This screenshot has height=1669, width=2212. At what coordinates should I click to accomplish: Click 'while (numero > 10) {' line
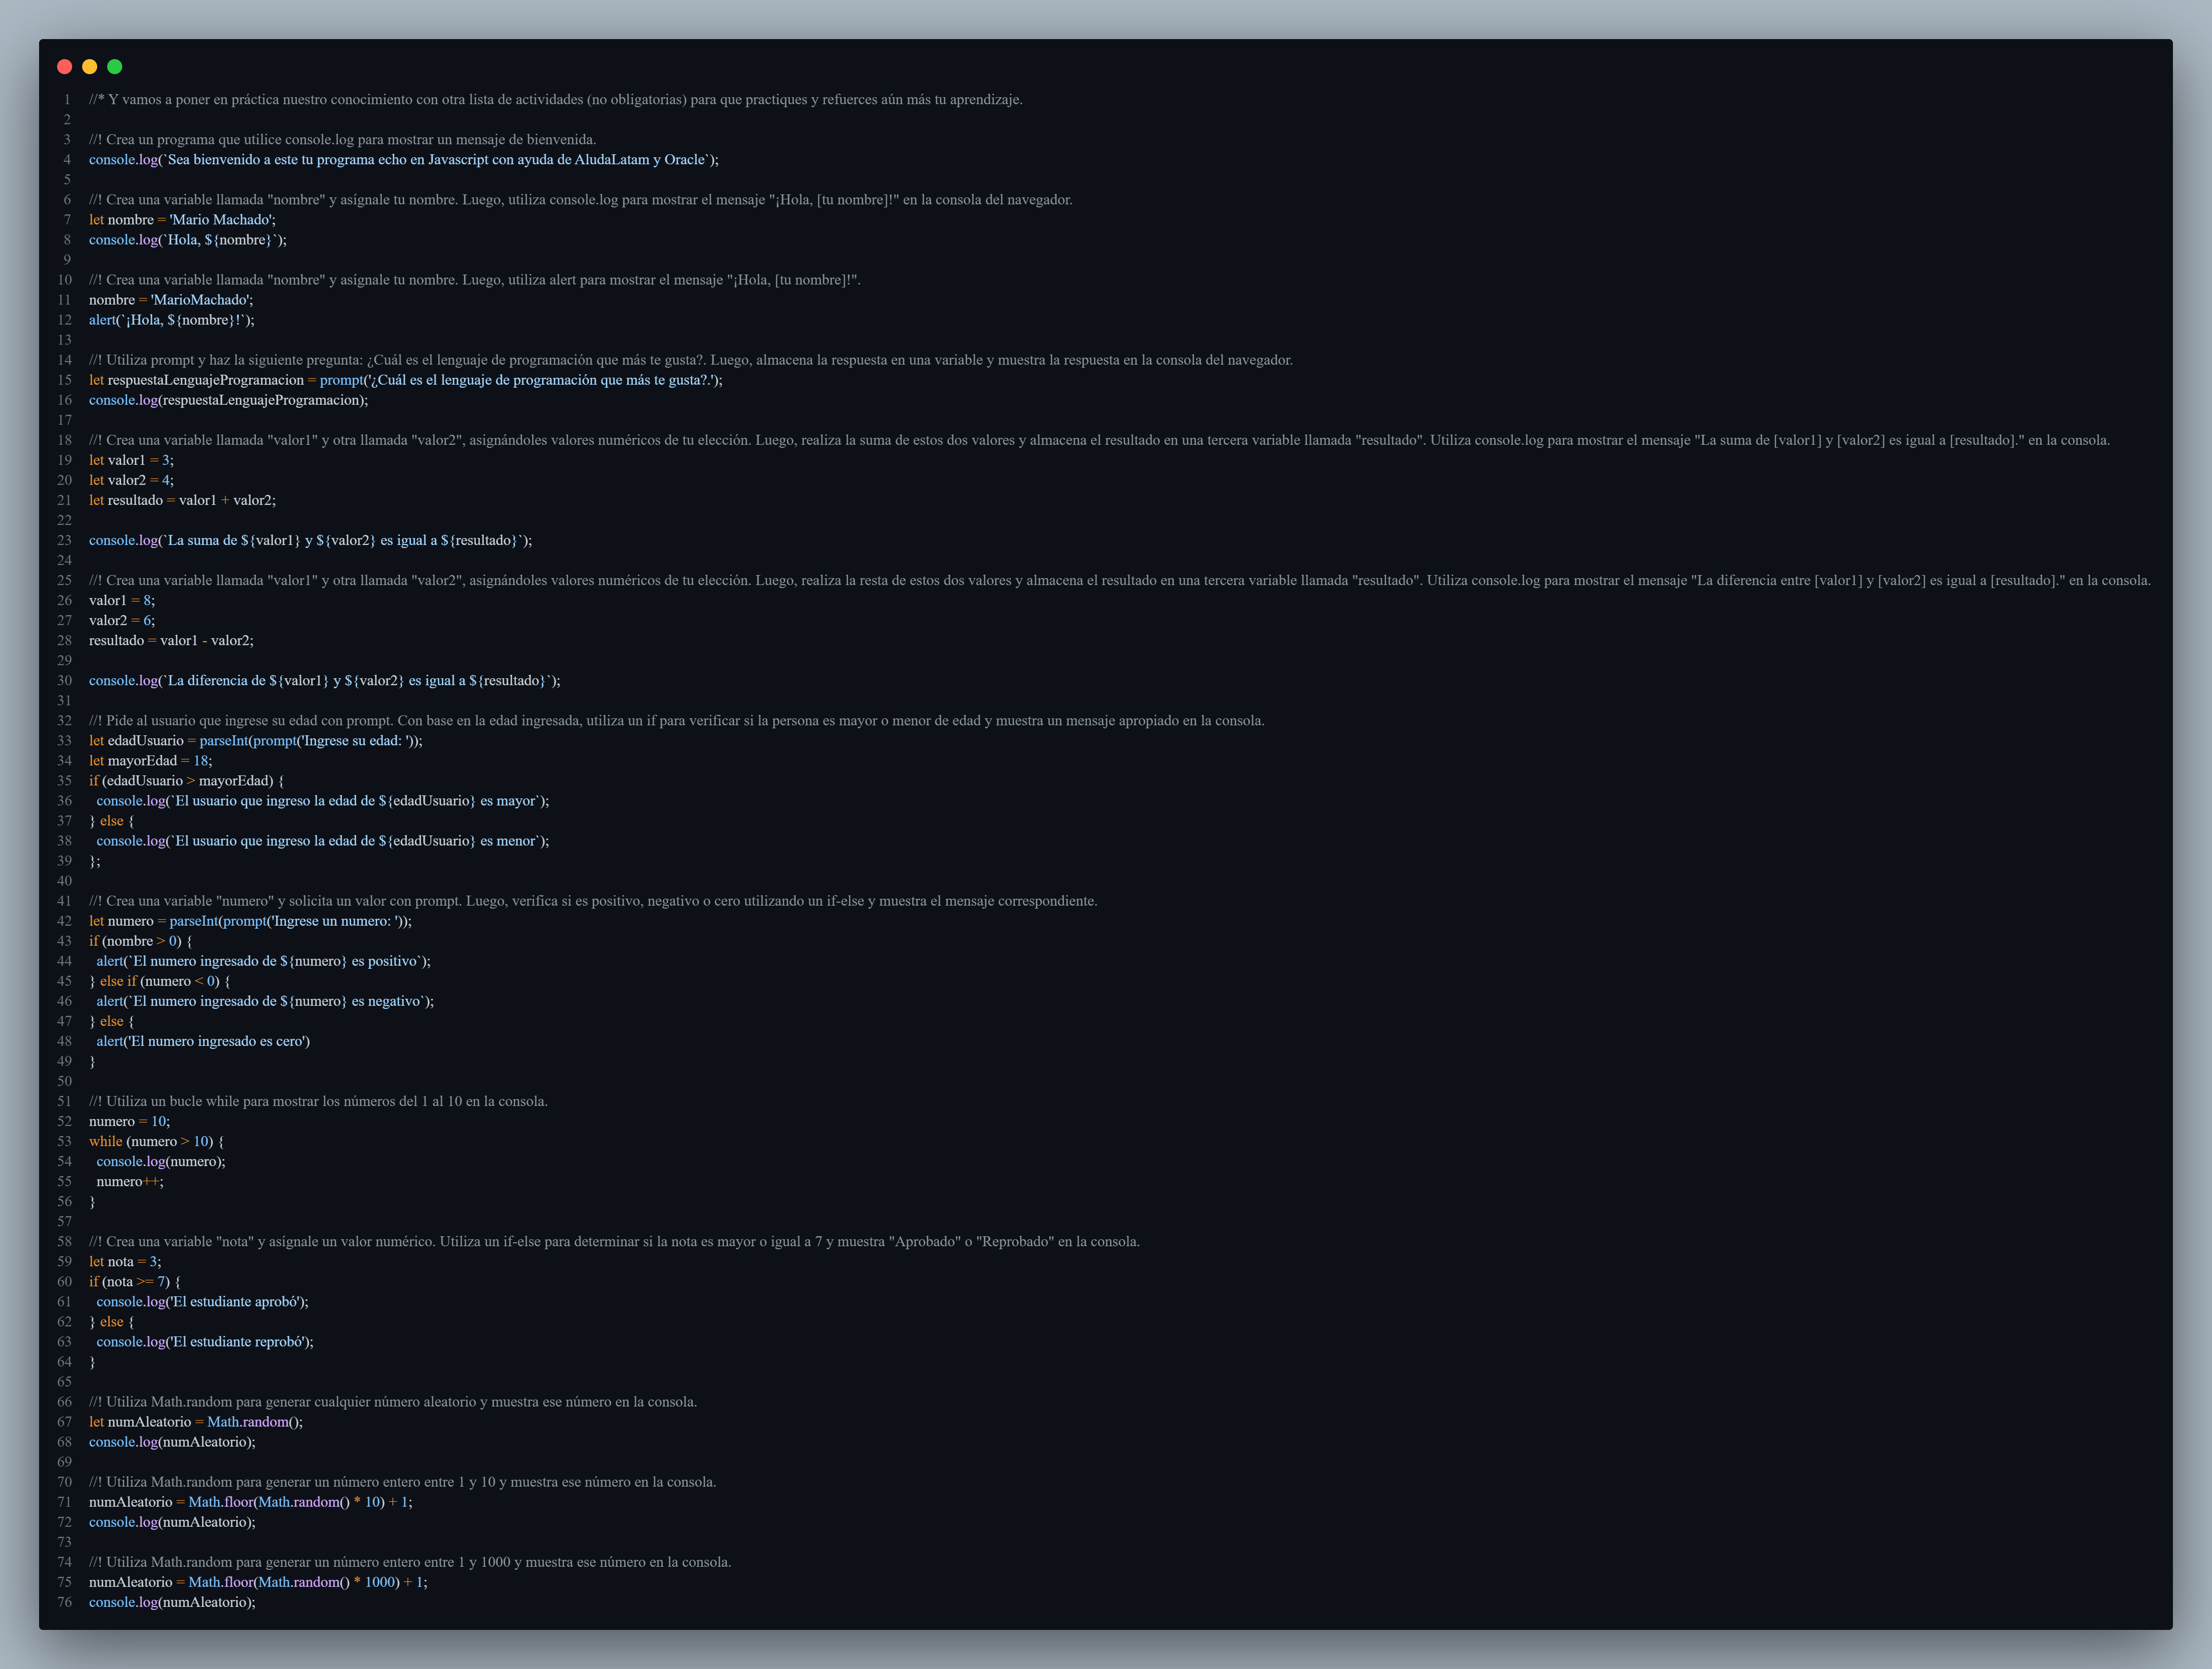tap(157, 1141)
